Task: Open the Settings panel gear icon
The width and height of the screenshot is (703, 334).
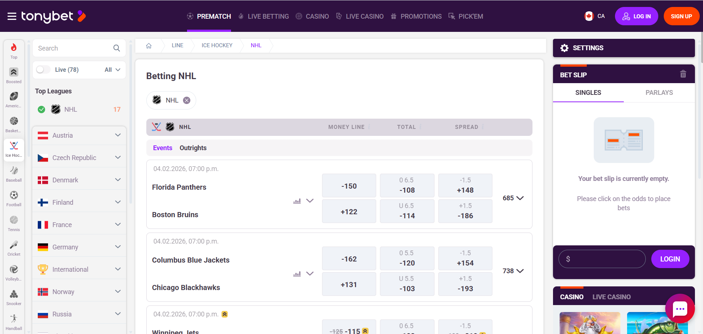Action: point(564,48)
